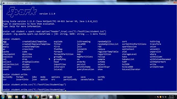Open the Action Center flag tray icon
The width and height of the screenshot is (177, 99).
pos(158,97)
